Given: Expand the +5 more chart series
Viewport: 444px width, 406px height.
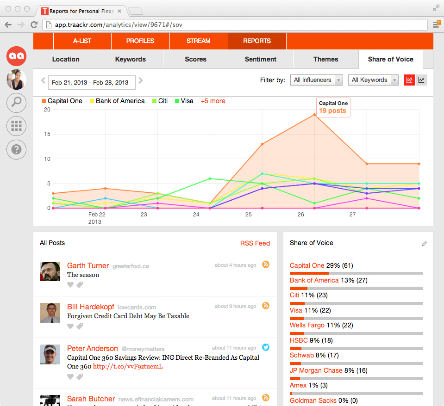Looking at the screenshot, I should pyautogui.click(x=213, y=101).
